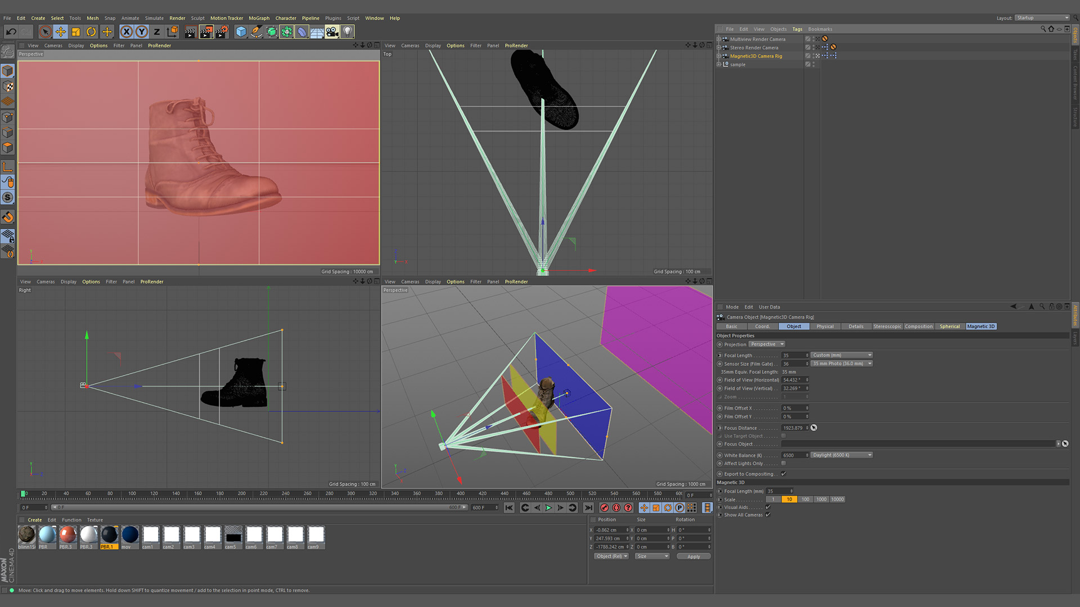Open the Projection Perspective dropdown

tap(767, 344)
